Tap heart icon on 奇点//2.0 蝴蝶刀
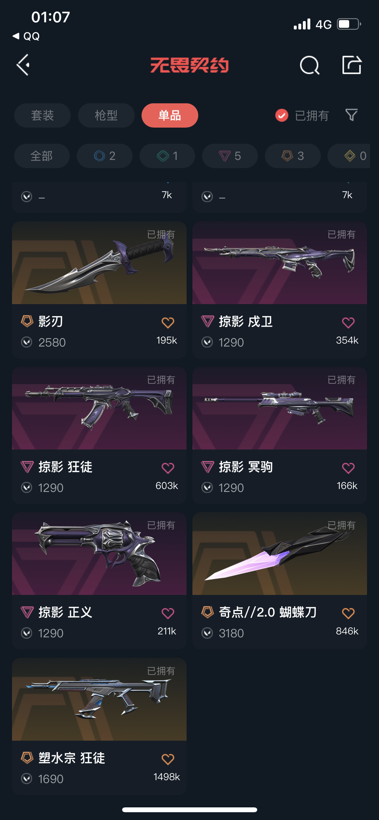379x820 pixels. point(348,613)
